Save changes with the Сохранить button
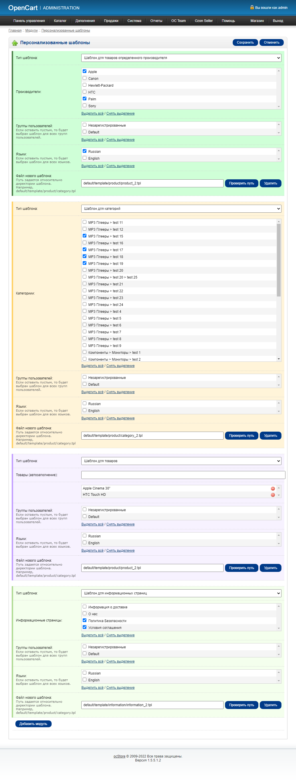Image resolution: width=296 pixels, height=780 pixels. point(246,43)
